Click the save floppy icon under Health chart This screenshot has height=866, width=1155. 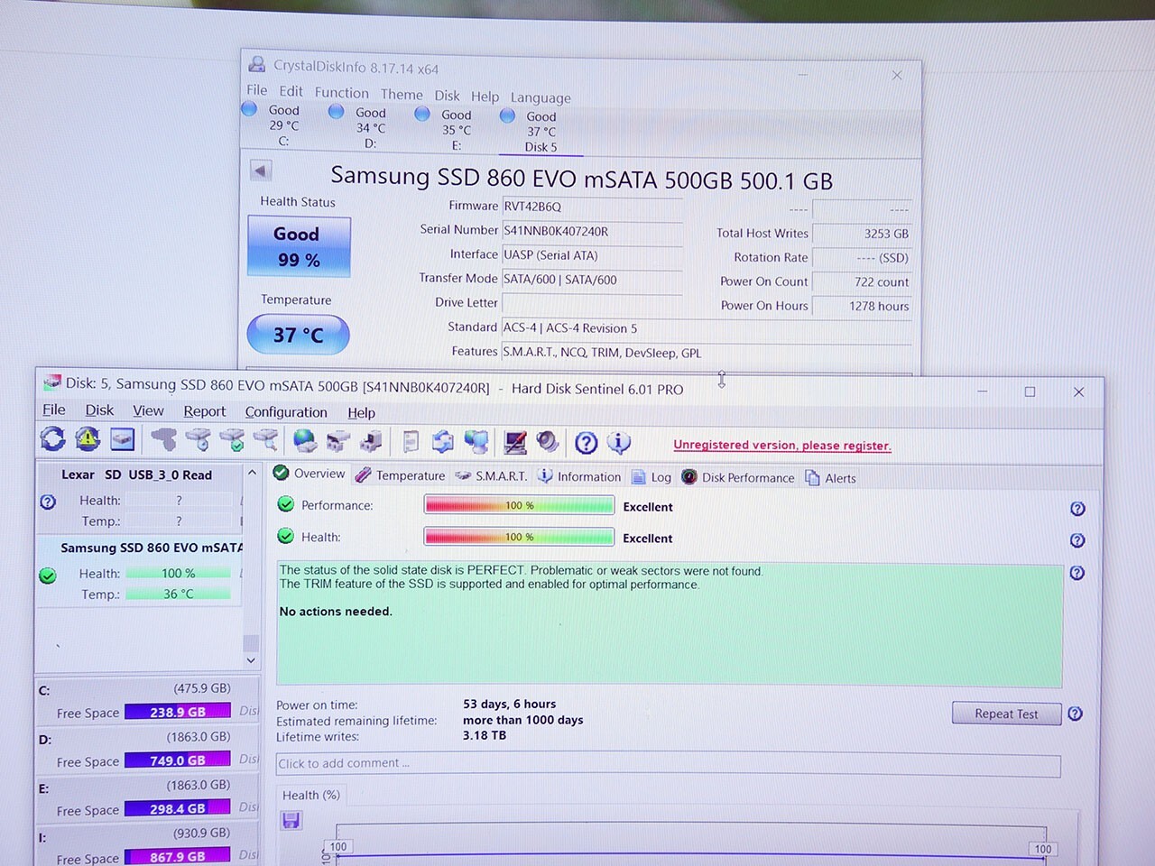pos(291,820)
